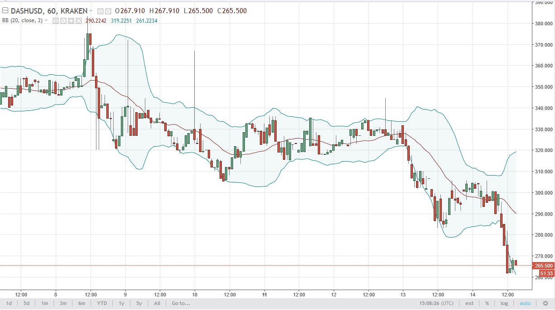Screen dimensions: 555x310
Task: Enable log scale
Action: 504,303
